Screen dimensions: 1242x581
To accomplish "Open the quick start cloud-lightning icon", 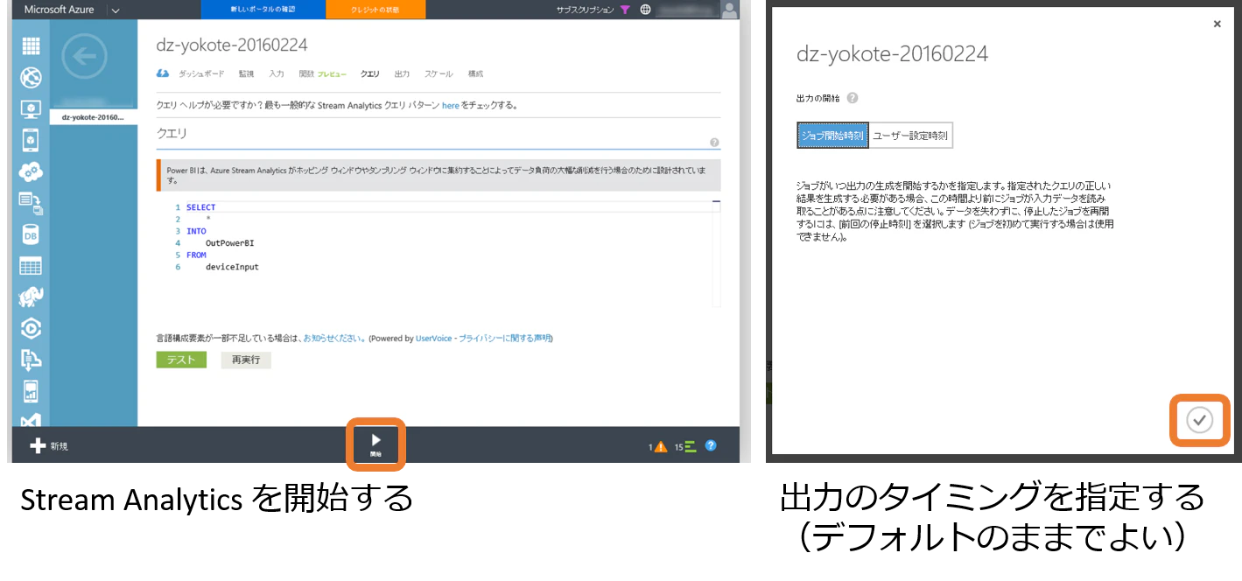I will [163, 73].
